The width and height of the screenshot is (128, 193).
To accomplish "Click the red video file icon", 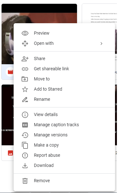I will tap(10, 72).
